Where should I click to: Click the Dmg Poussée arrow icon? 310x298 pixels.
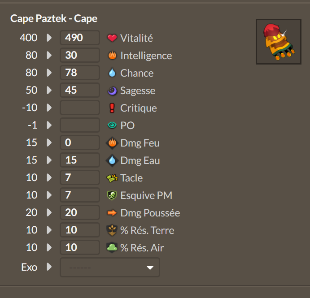coord(112,213)
